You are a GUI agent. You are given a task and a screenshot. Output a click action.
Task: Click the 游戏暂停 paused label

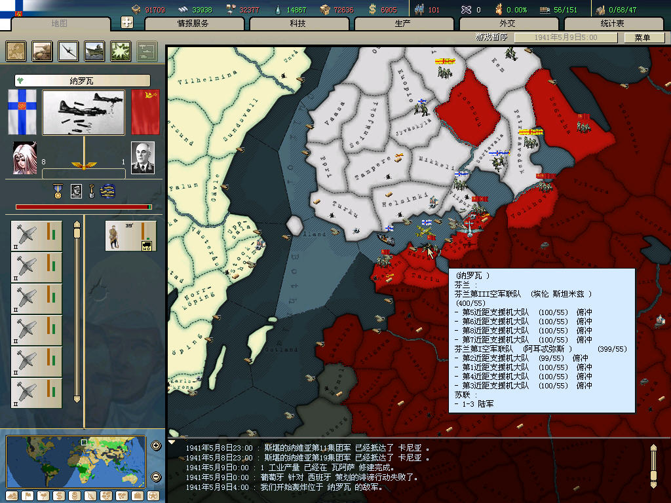point(491,37)
